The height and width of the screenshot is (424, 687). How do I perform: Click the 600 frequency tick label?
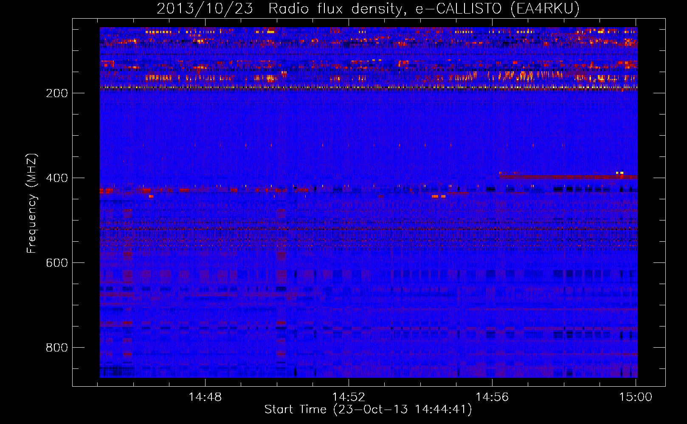57,263
